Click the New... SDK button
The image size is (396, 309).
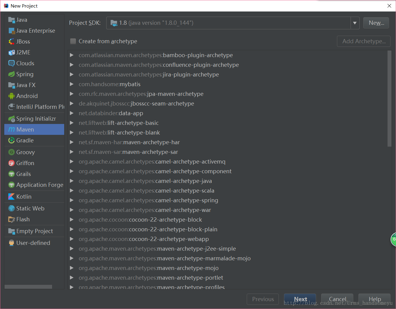tap(376, 23)
